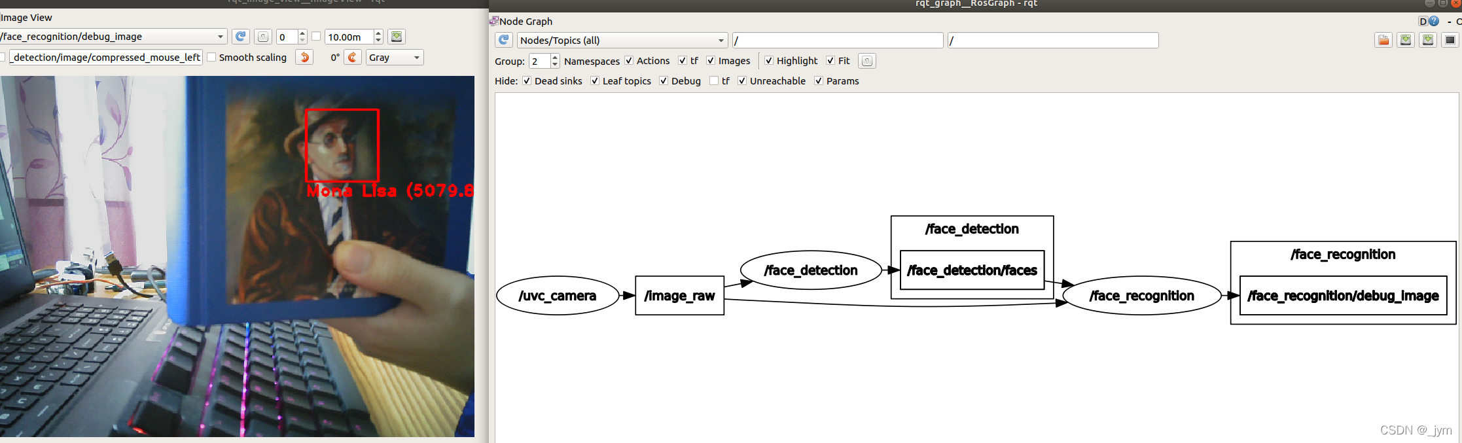The image size is (1462, 443).
Task: Click the Group value field showing 2
Action: click(540, 62)
